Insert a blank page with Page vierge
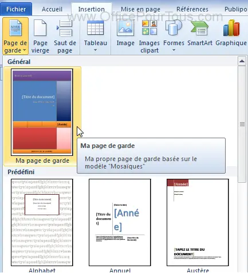 coord(40,36)
